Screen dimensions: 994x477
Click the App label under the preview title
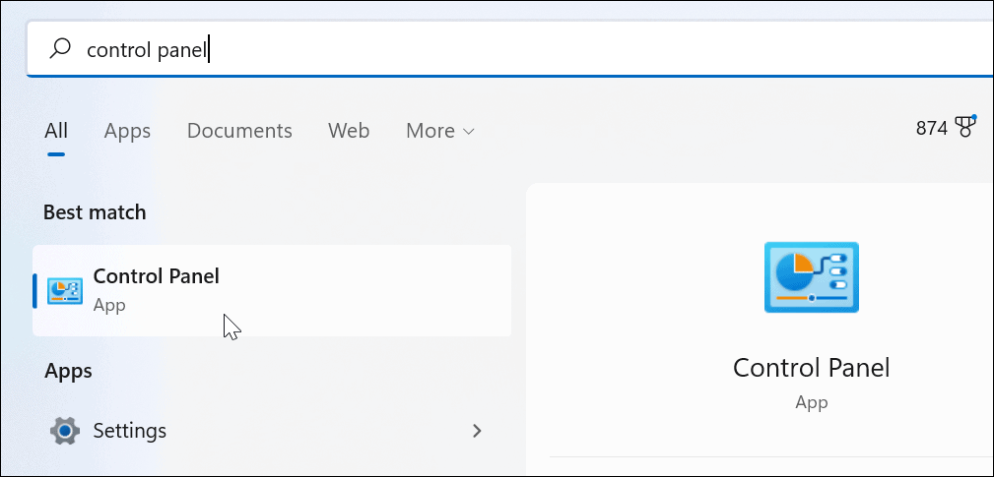811,402
